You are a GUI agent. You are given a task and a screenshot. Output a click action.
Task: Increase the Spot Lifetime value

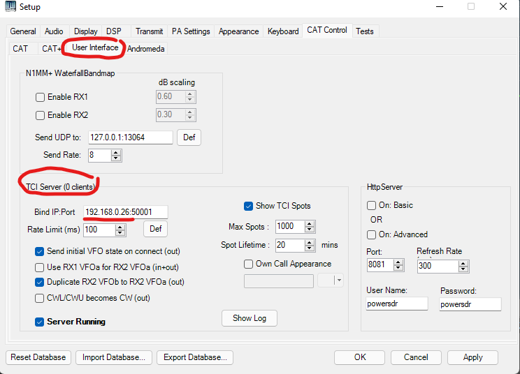(x=310, y=242)
